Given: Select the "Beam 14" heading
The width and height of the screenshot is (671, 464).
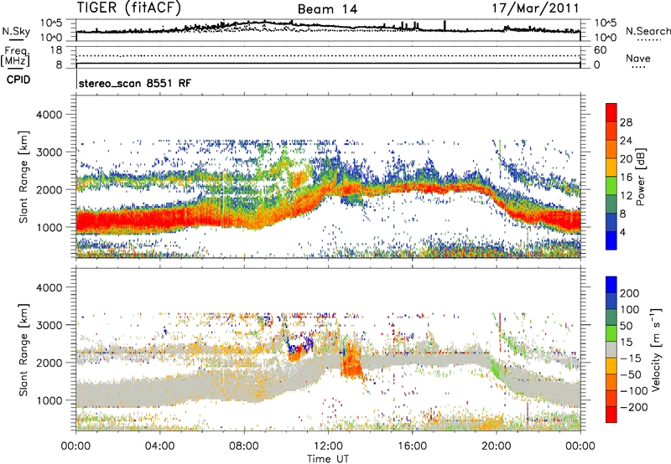Looking at the screenshot, I should [327, 9].
